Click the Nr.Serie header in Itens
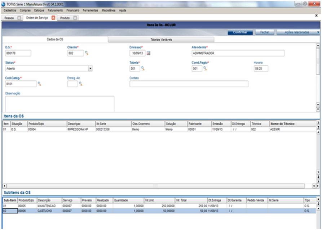 (x=113, y=124)
